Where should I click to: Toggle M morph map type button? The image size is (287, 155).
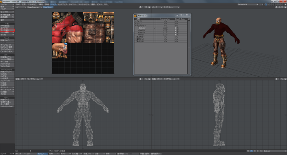click(x=255, y=151)
